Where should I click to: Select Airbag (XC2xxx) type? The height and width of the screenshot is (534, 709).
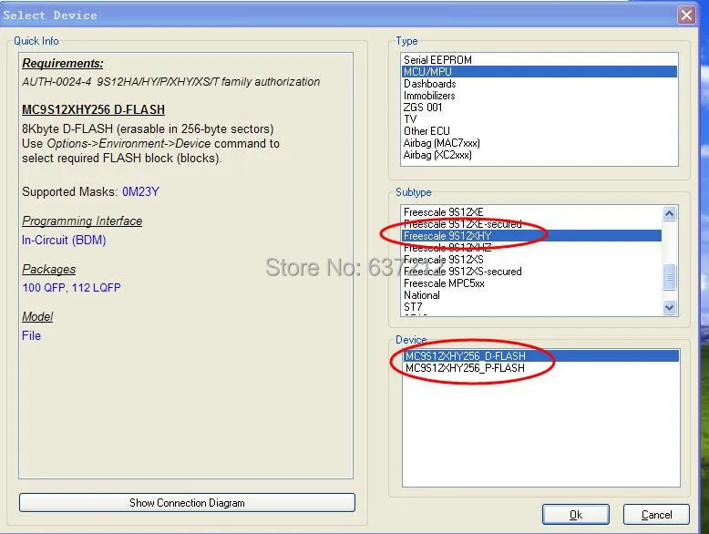[539, 155]
